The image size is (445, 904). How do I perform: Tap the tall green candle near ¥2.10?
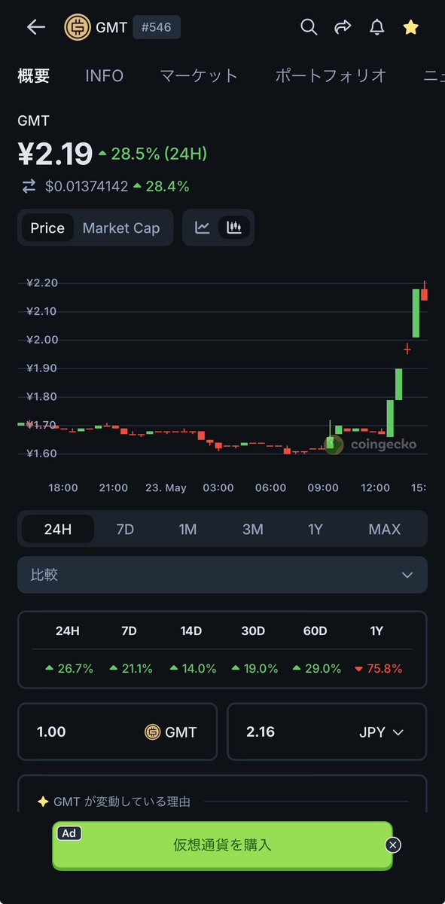(416, 313)
